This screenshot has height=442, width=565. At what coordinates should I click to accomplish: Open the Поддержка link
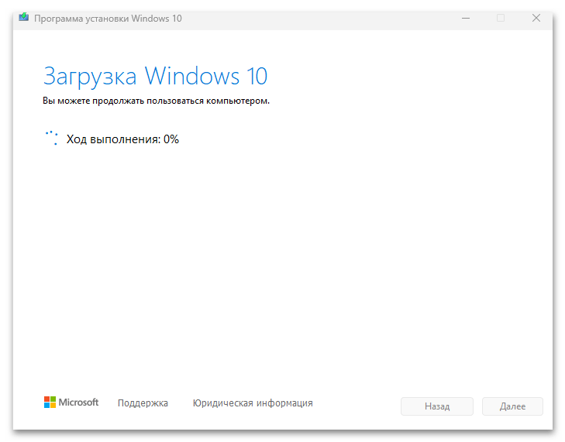[x=143, y=403]
